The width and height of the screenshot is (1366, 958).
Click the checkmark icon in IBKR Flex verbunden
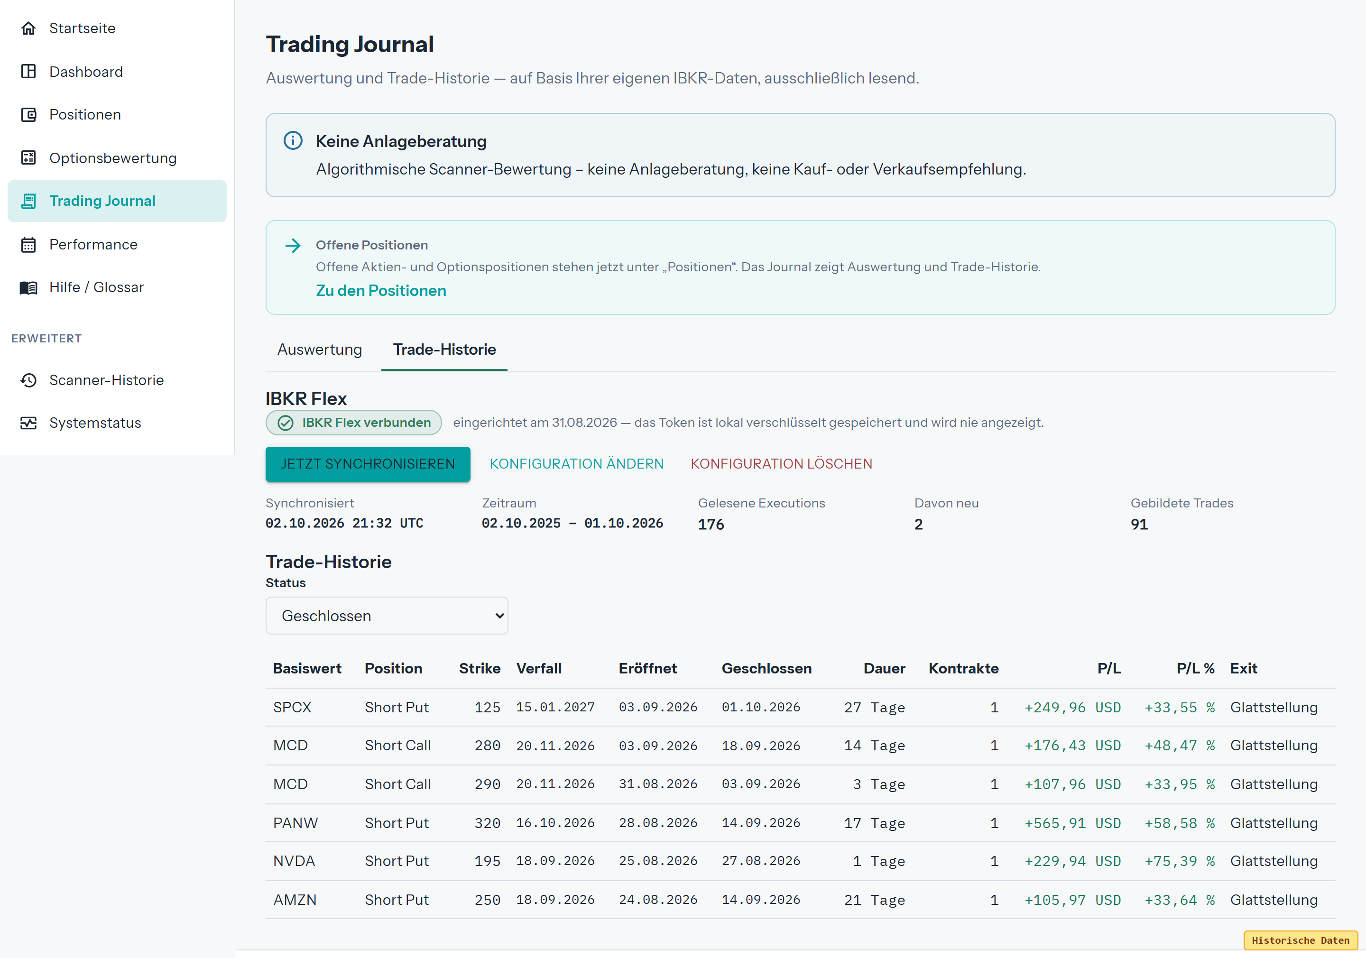click(x=286, y=423)
